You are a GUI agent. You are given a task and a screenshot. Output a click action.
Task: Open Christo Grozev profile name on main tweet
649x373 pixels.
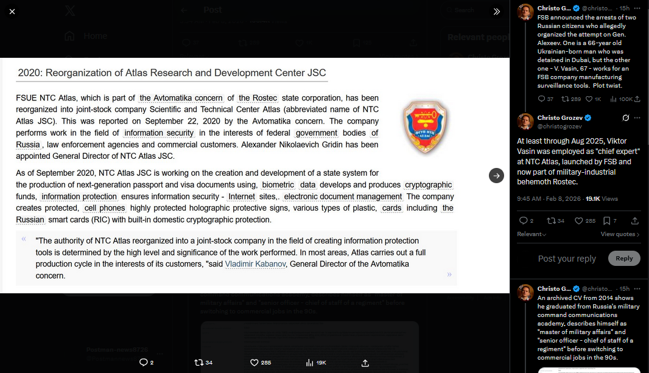[x=560, y=118]
